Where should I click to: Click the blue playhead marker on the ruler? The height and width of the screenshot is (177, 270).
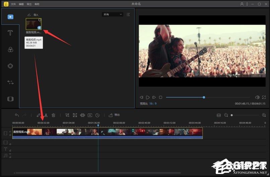coord(98,126)
